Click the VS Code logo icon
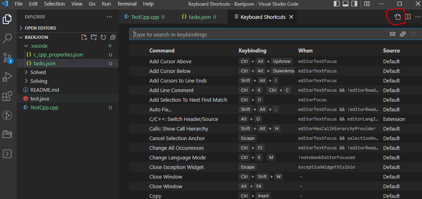Screen dimensions: 422x199 coord(6,4)
